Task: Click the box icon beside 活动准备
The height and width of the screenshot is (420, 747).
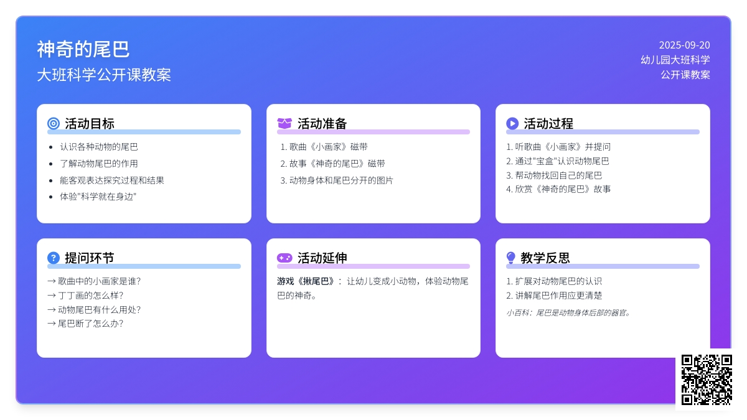Action: 284,124
